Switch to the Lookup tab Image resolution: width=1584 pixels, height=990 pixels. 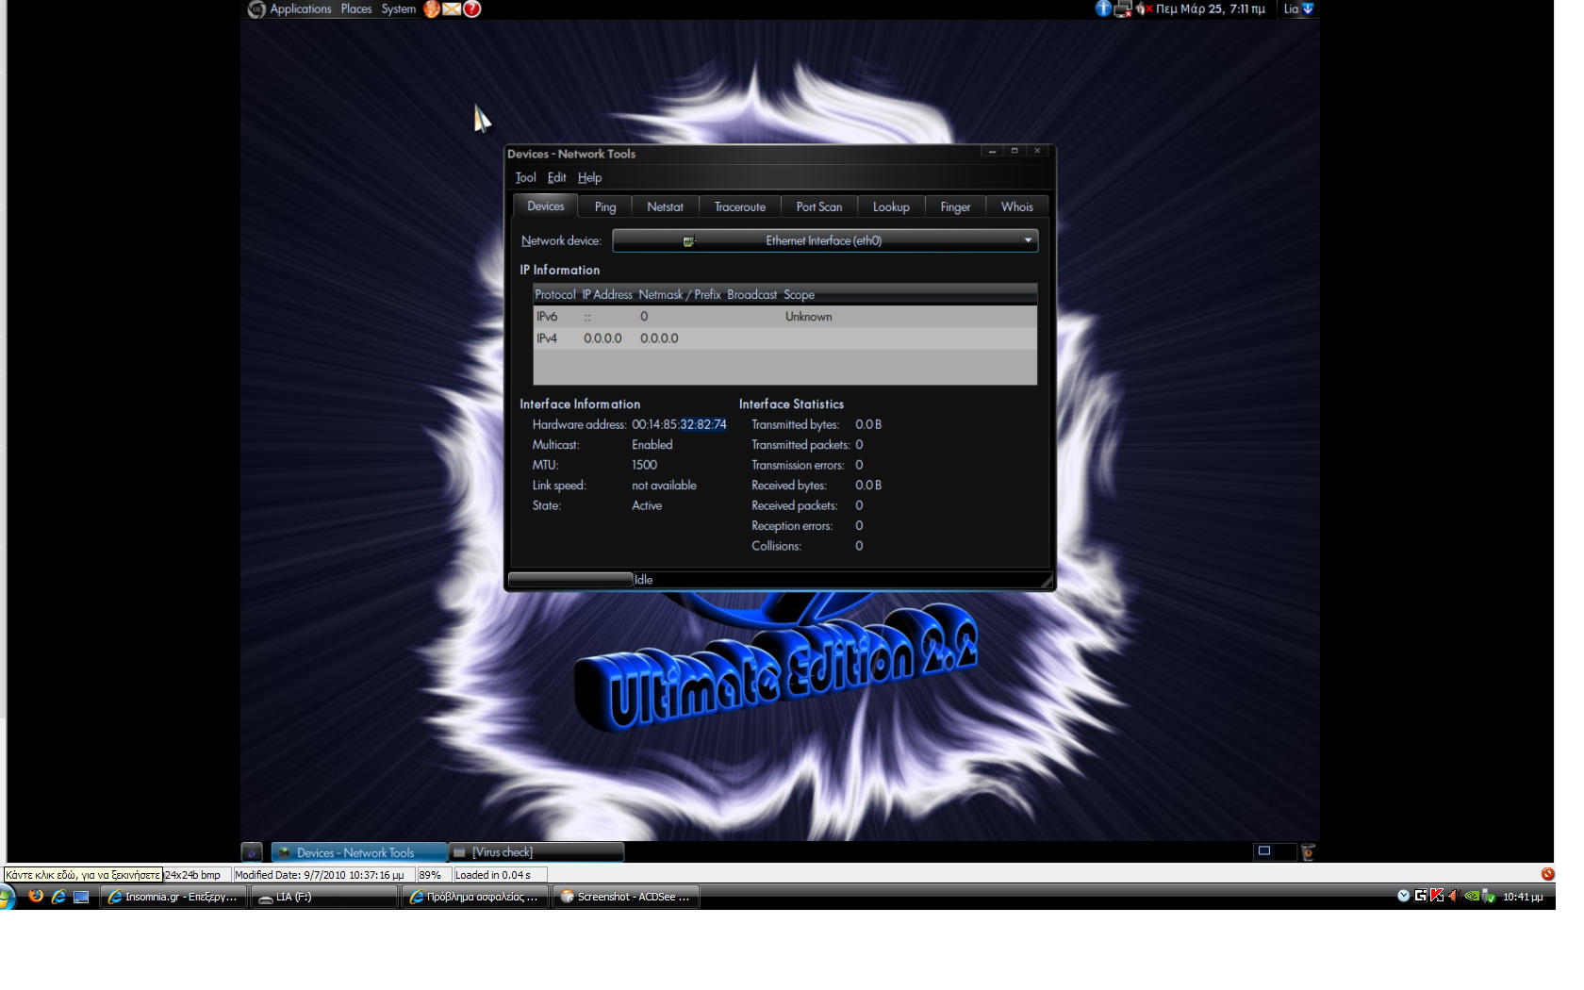pyautogui.click(x=891, y=206)
